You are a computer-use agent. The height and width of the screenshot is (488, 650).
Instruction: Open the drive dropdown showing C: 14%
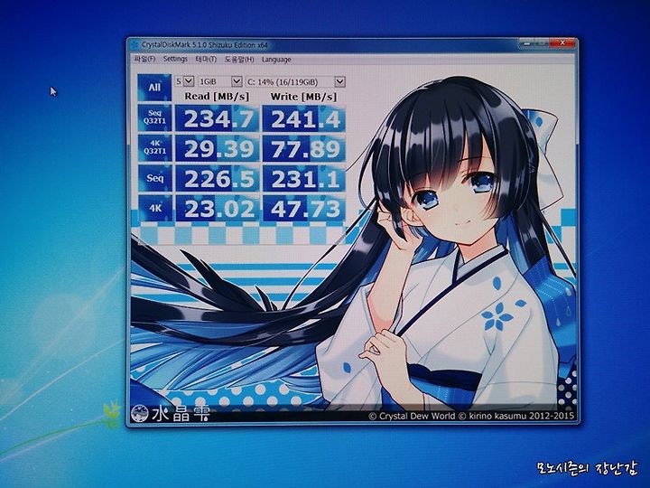click(x=295, y=81)
